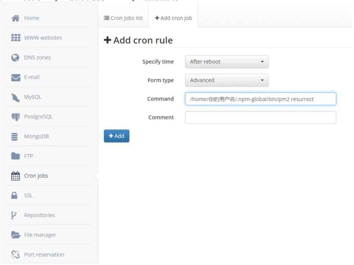The image size is (354, 265).
Task: Click the DNS zones globe icon
Action: [x=15, y=58]
